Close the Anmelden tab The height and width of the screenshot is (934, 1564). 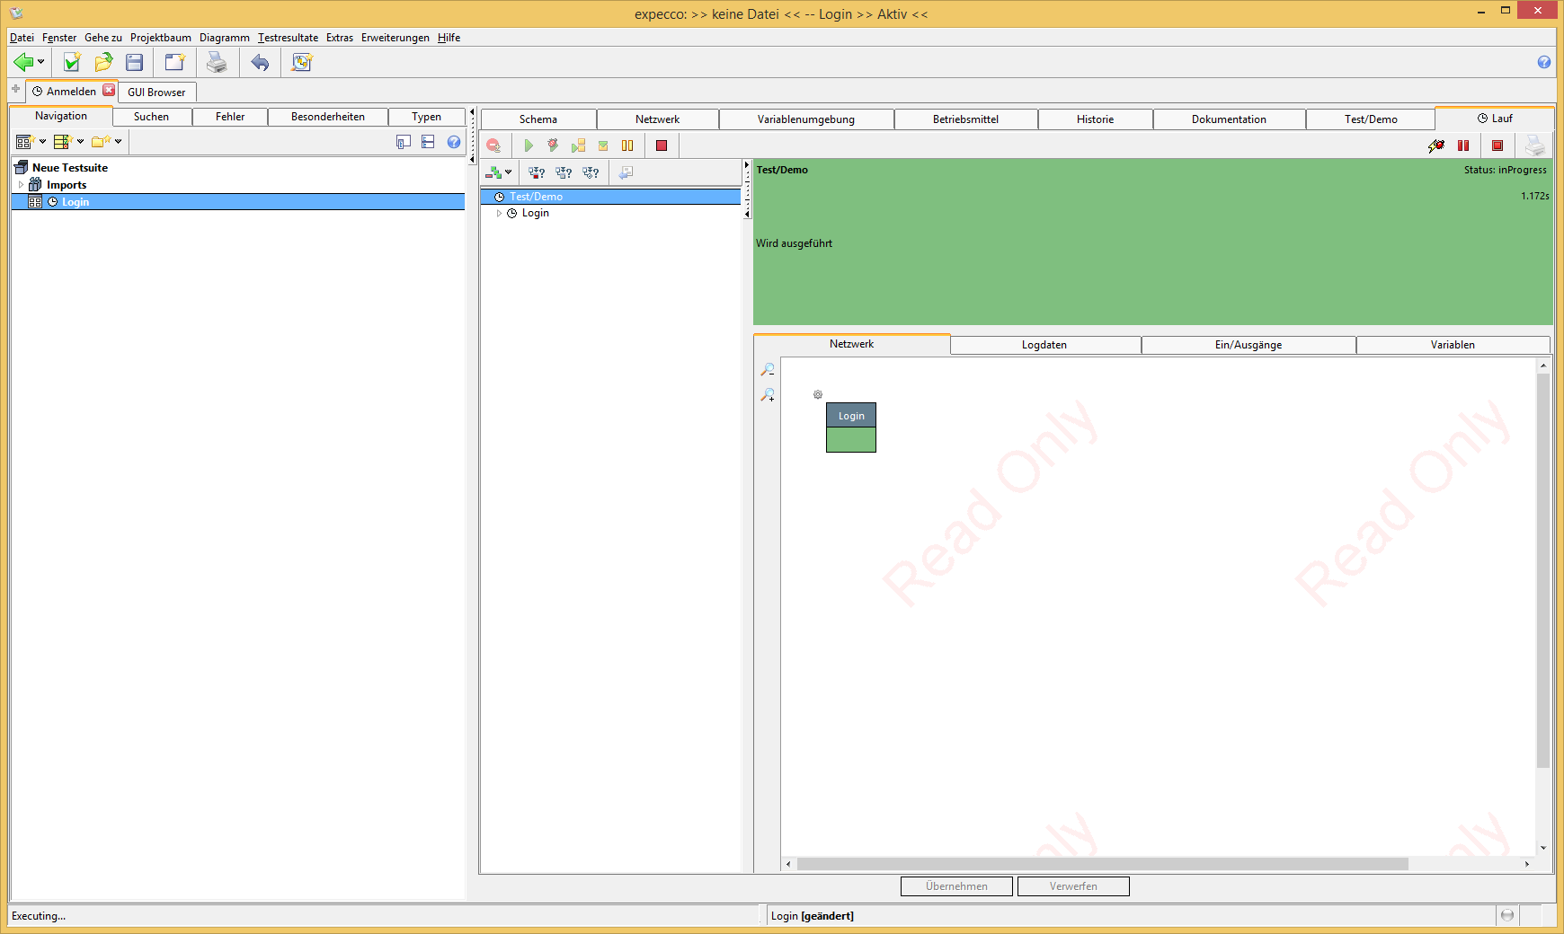109,90
